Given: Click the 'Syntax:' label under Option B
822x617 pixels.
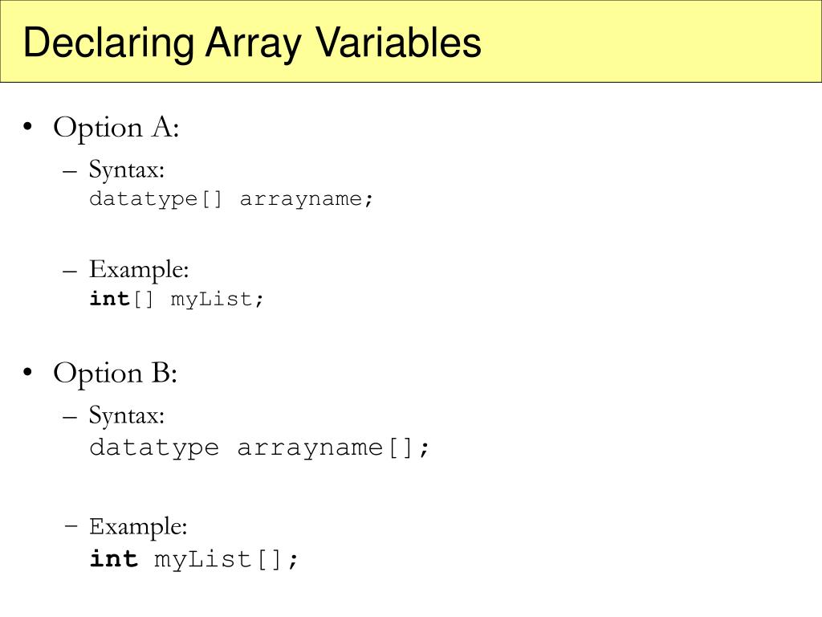Looking at the screenshot, I should coord(126,415).
